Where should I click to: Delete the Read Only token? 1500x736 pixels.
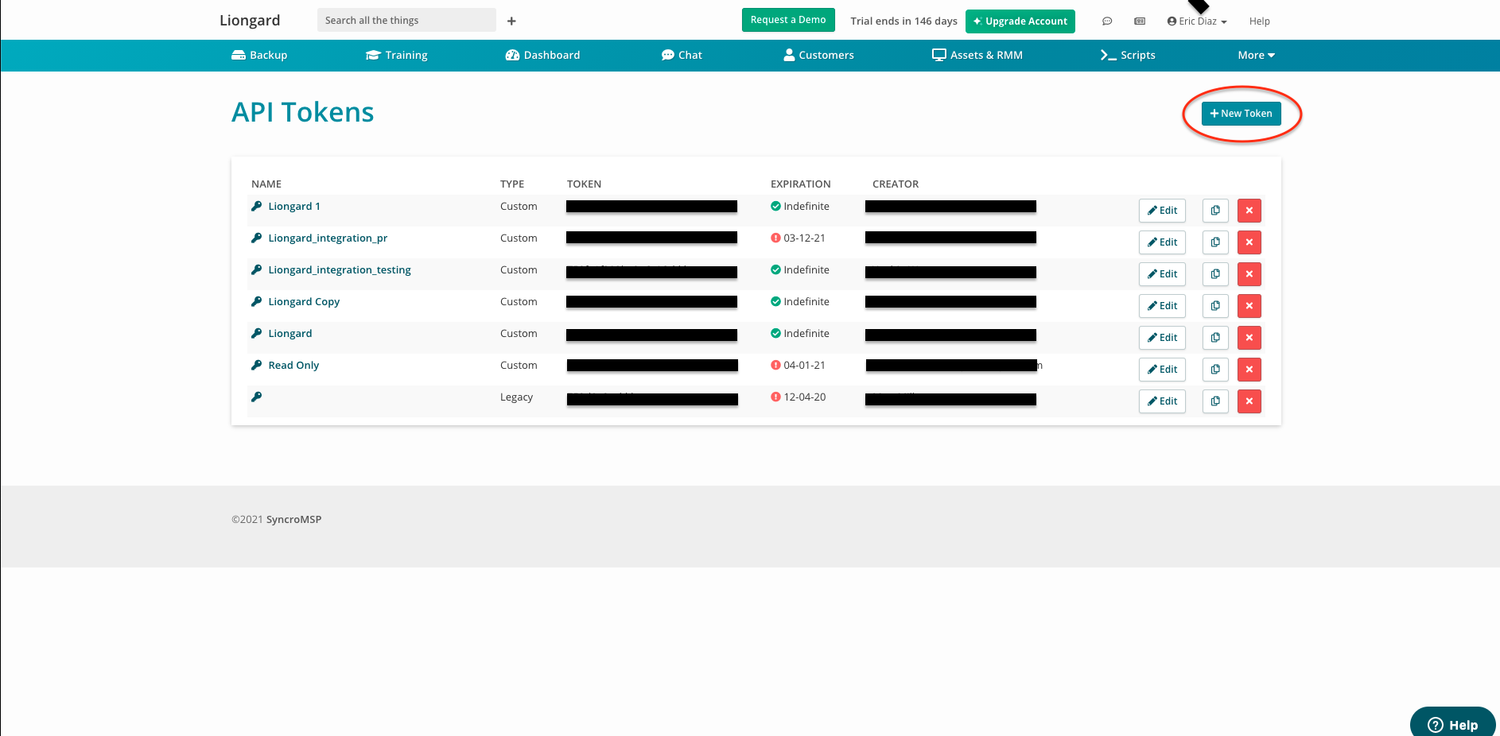pos(1249,370)
